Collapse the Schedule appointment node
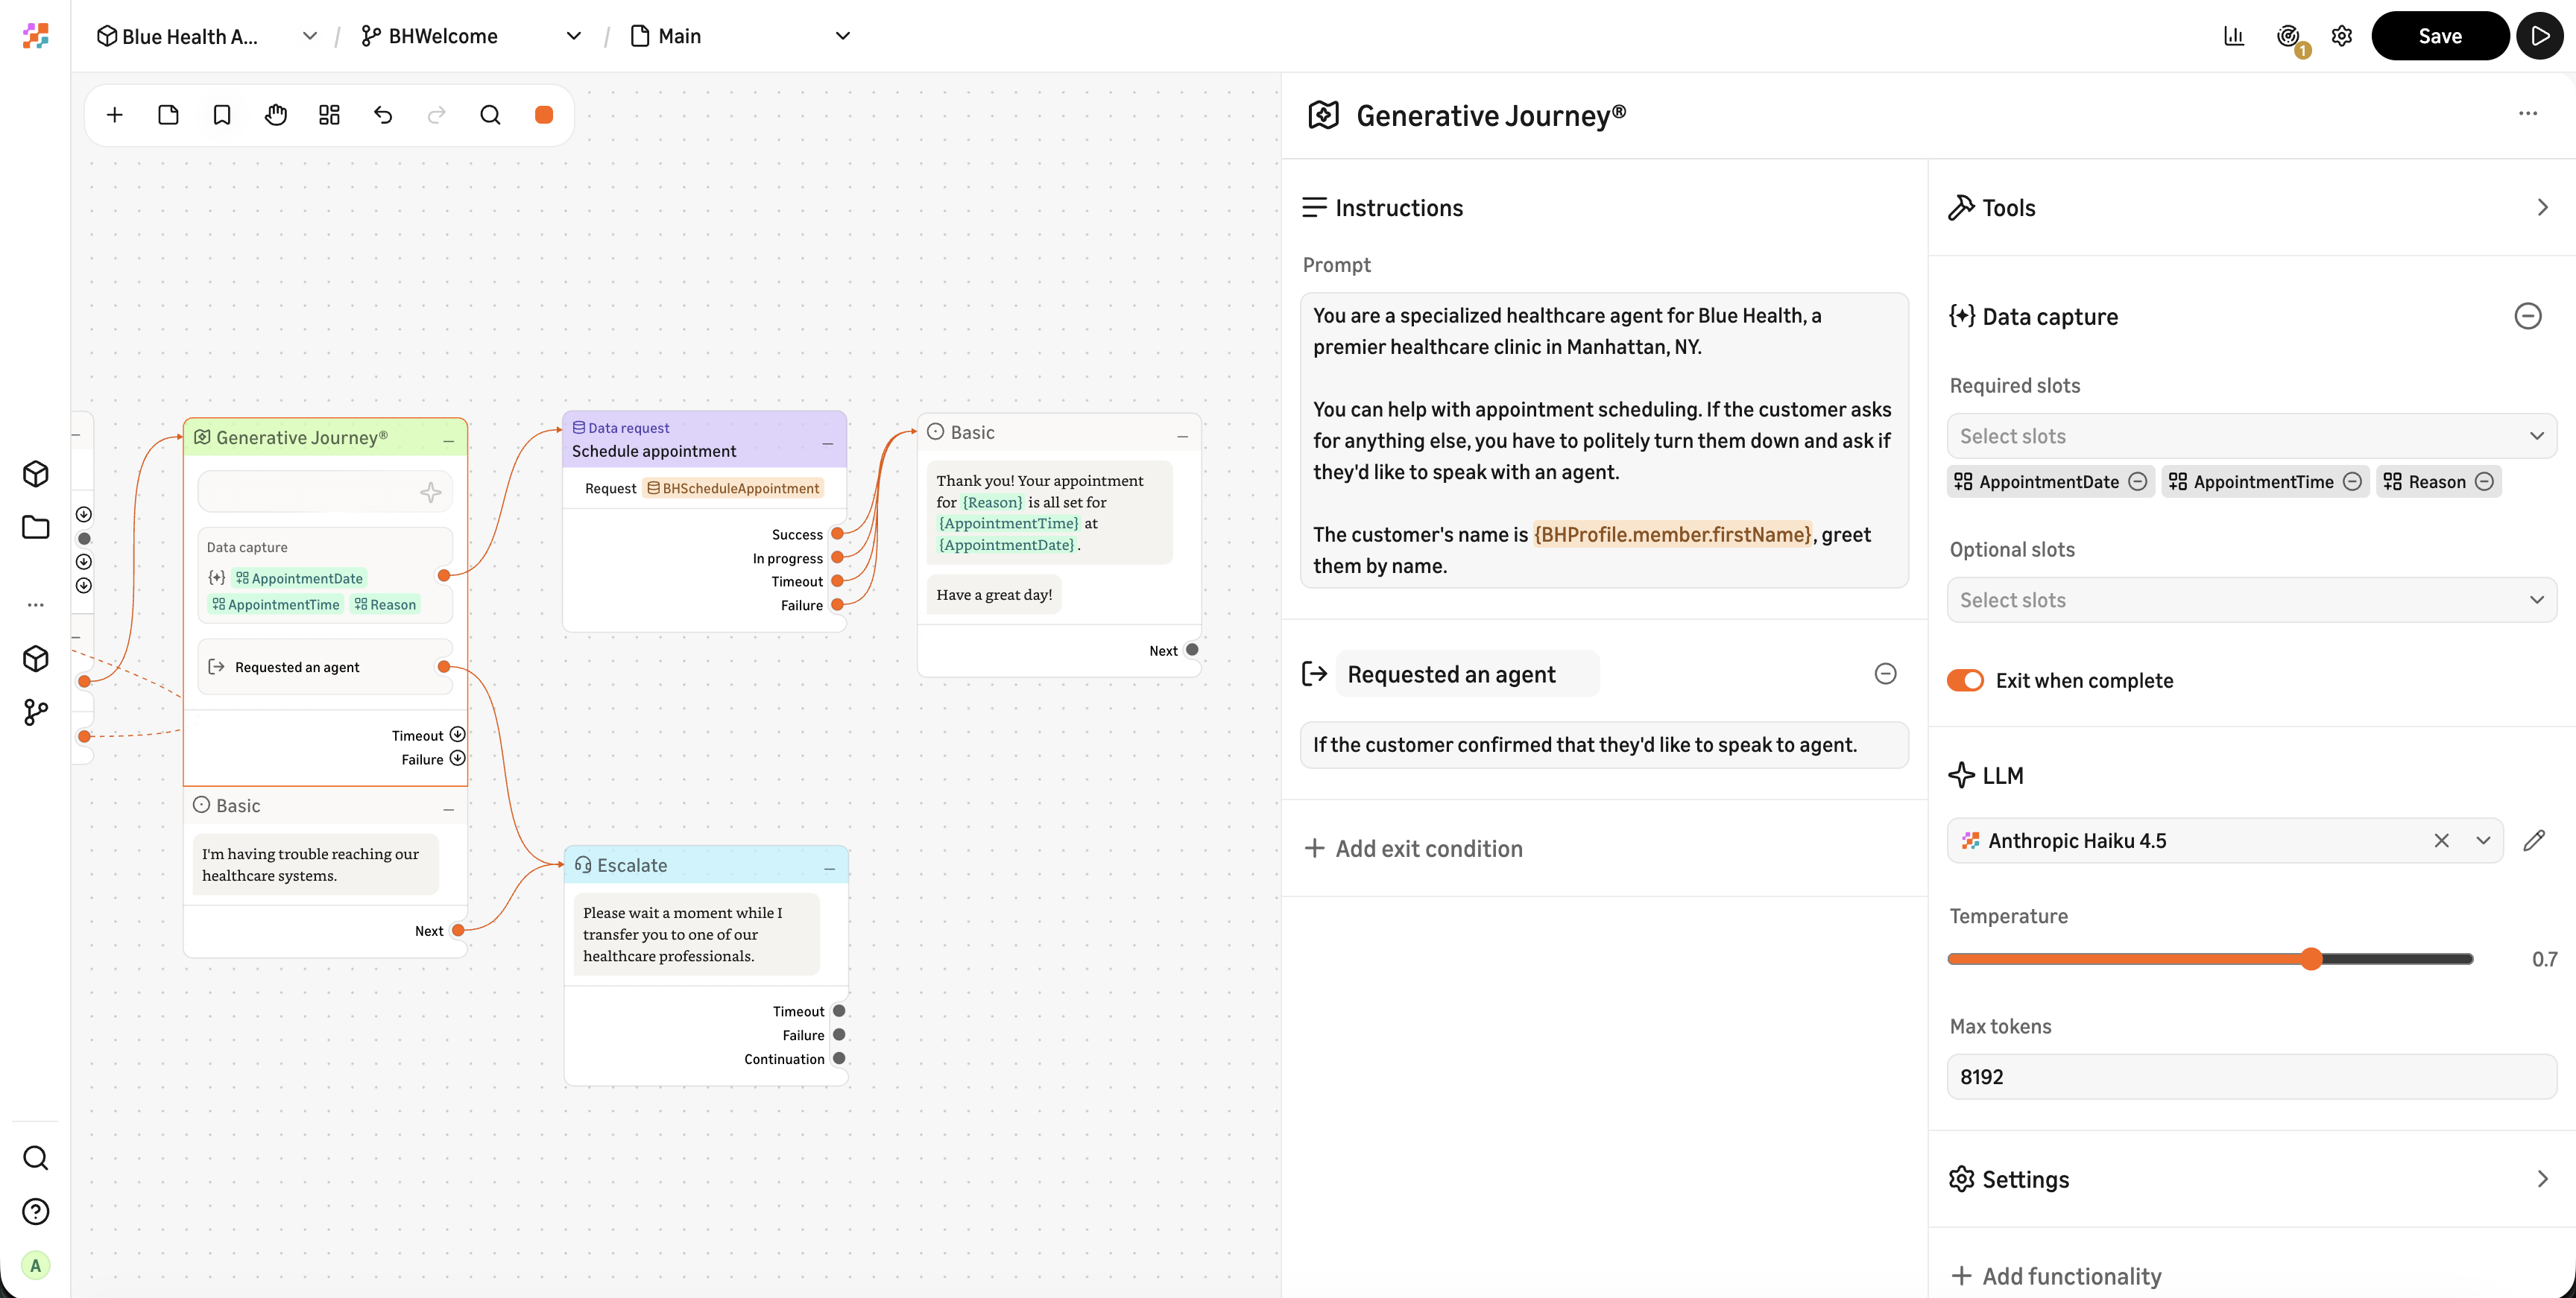The width and height of the screenshot is (2576, 1298). 828,443
